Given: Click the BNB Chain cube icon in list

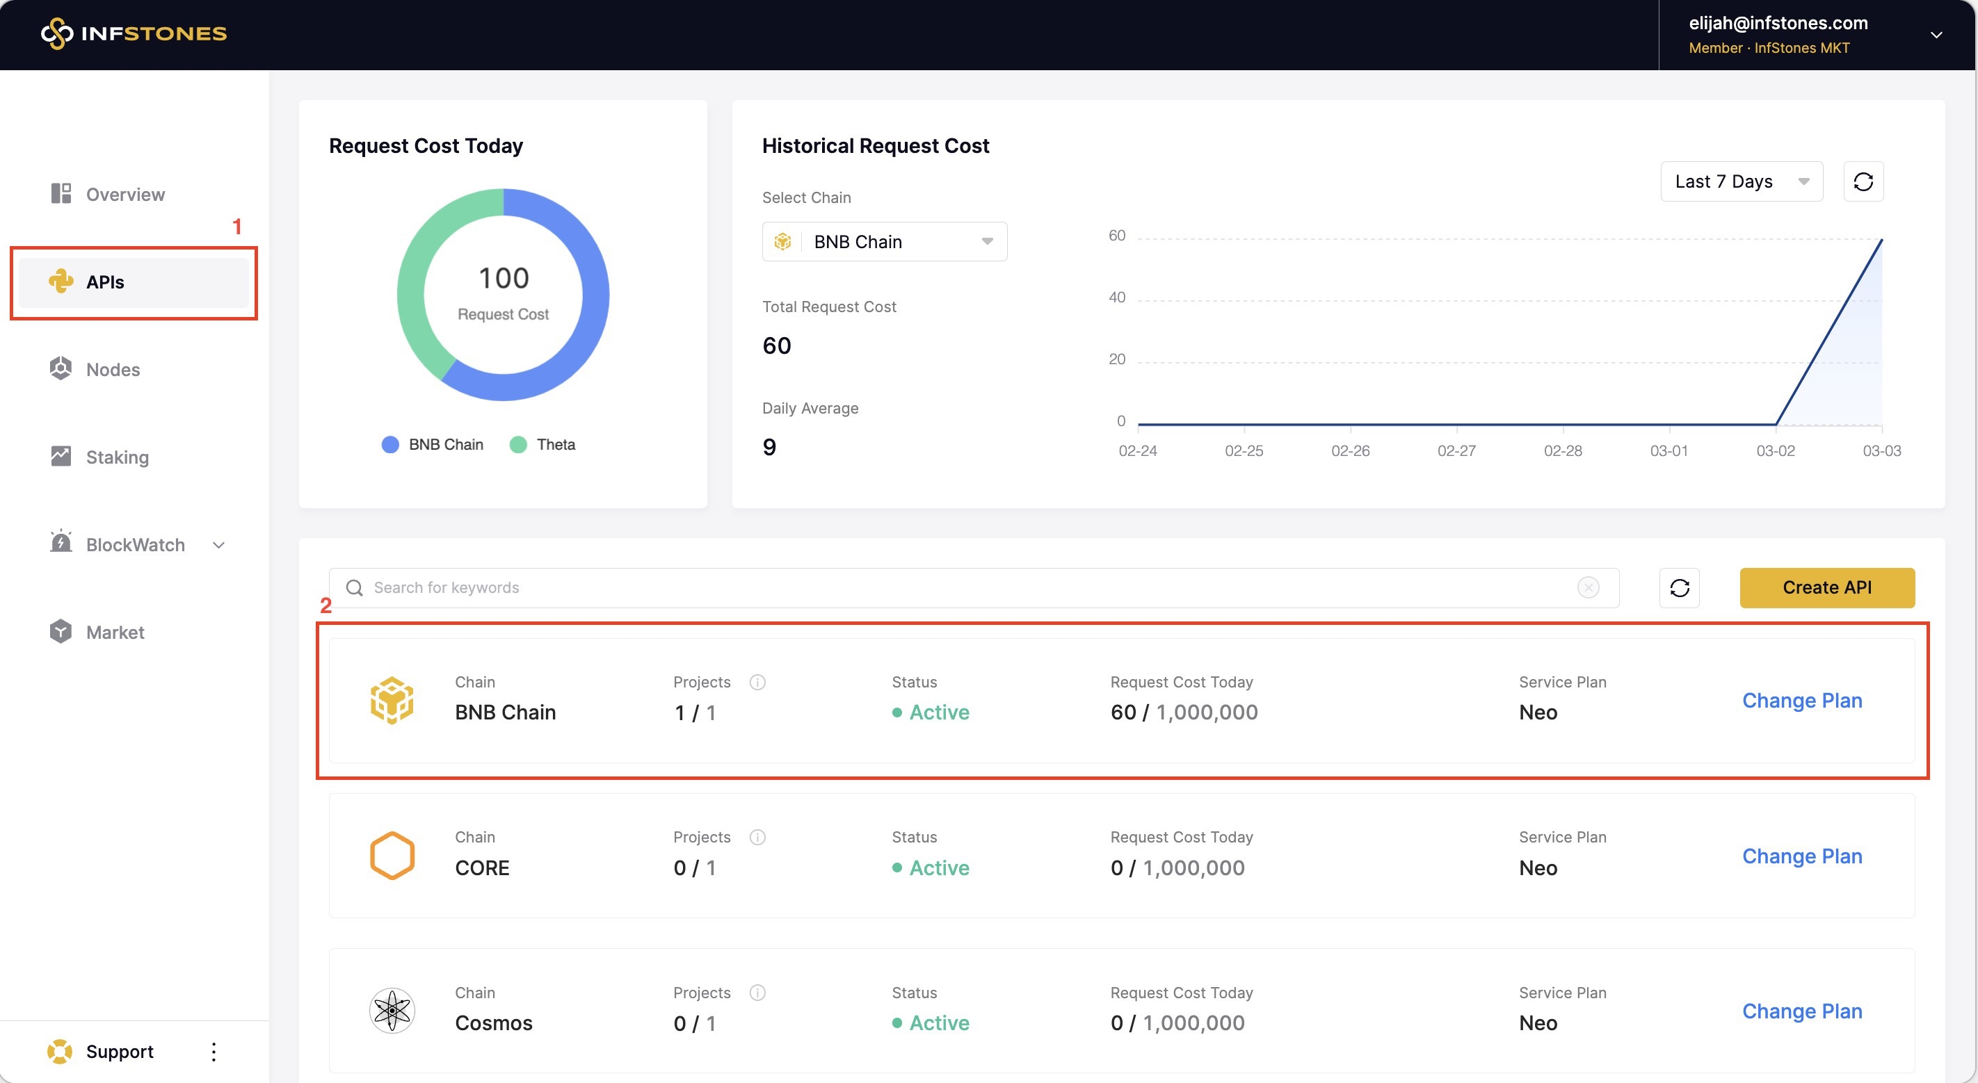Looking at the screenshot, I should pyautogui.click(x=392, y=699).
